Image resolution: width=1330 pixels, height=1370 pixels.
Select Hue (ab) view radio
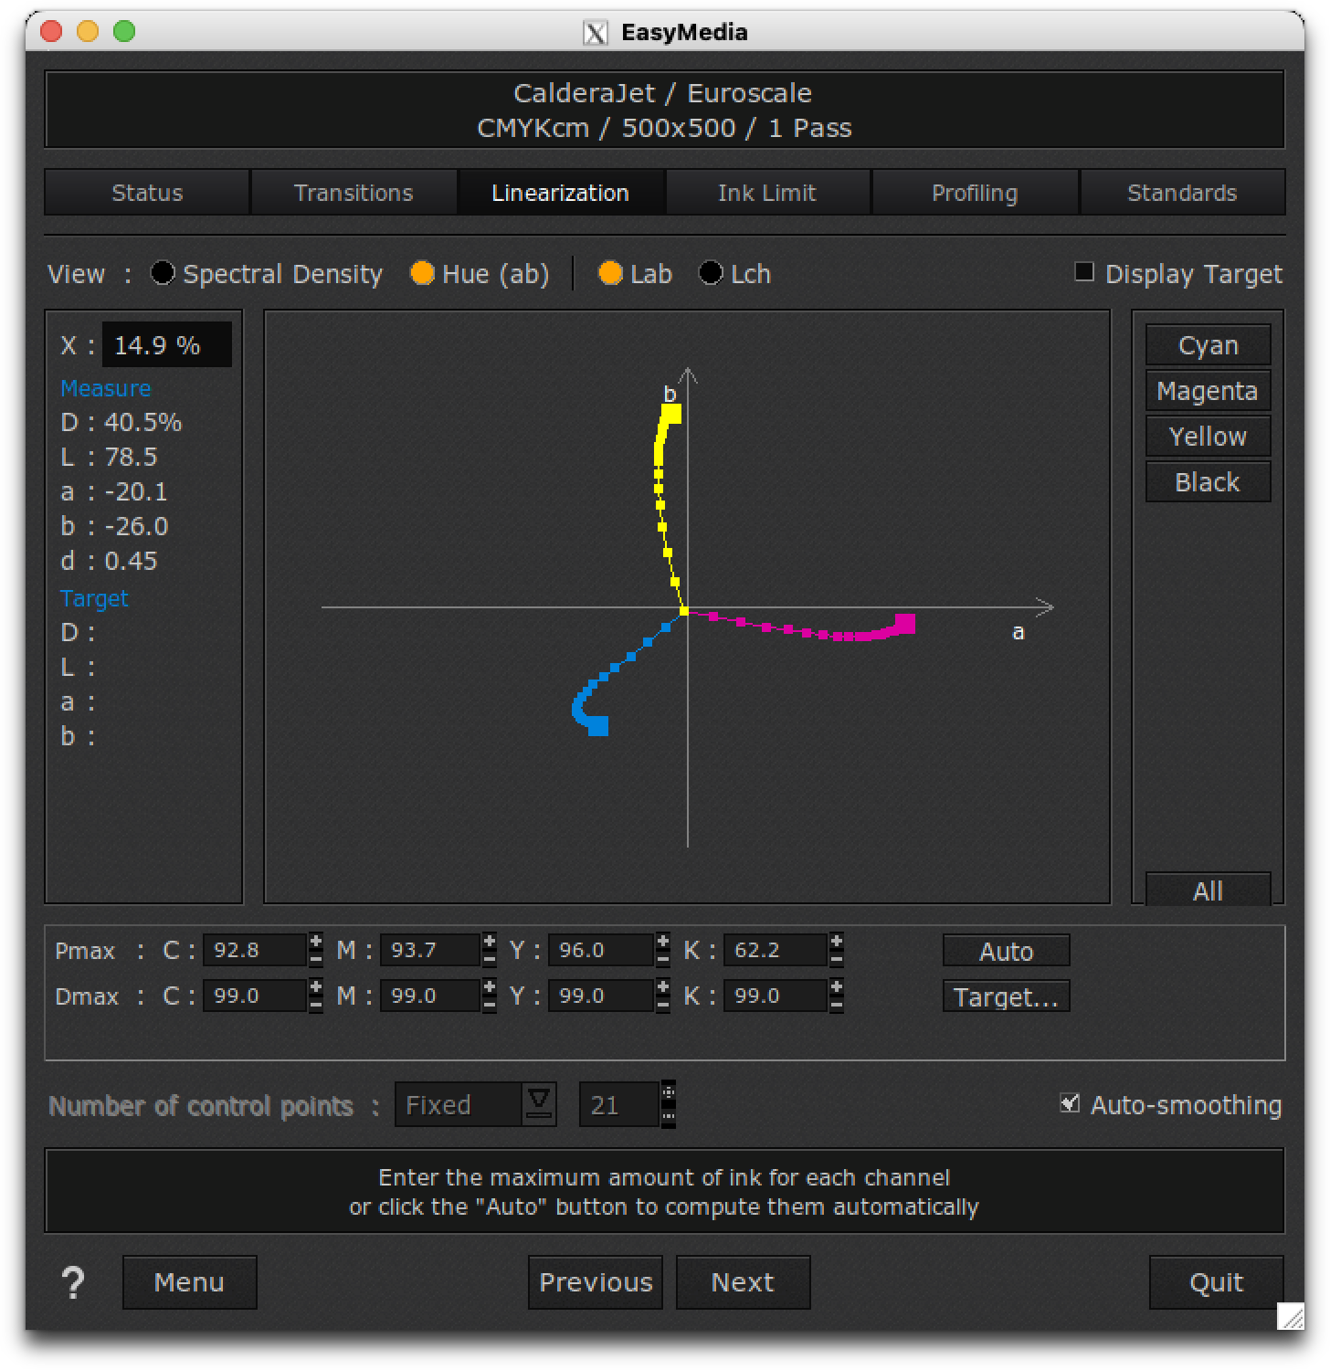pos(422,273)
